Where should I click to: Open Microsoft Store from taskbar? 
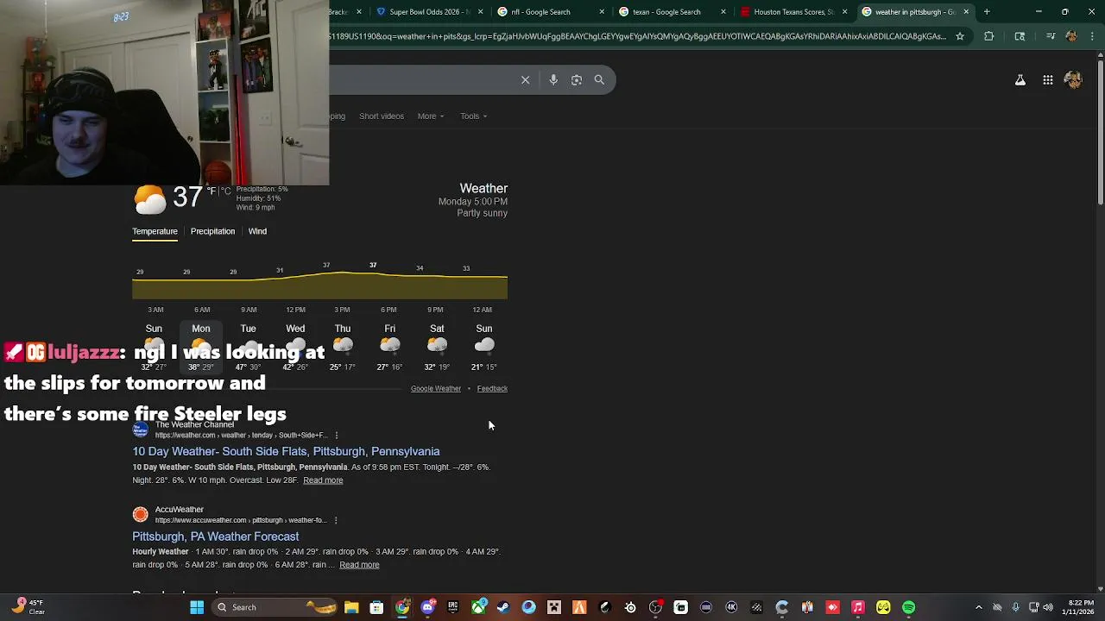point(376,607)
